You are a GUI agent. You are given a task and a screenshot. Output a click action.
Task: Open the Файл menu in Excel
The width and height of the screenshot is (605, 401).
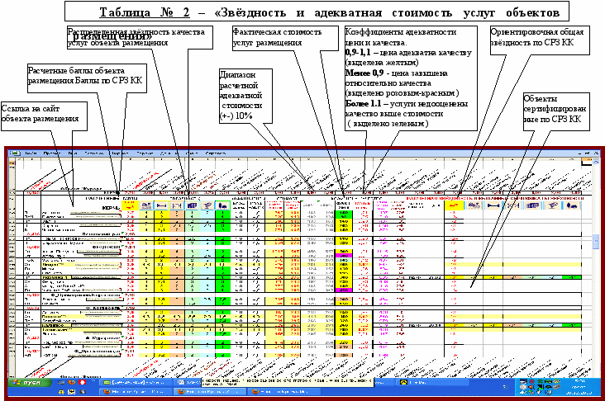[x=31, y=154]
